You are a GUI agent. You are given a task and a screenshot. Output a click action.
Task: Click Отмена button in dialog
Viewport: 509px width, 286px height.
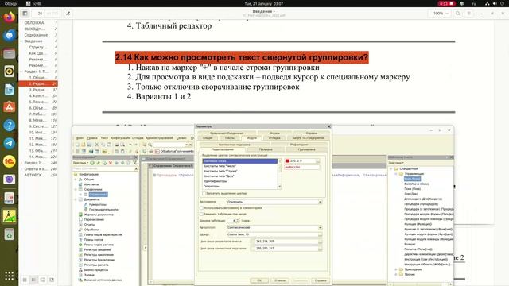(279, 280)
